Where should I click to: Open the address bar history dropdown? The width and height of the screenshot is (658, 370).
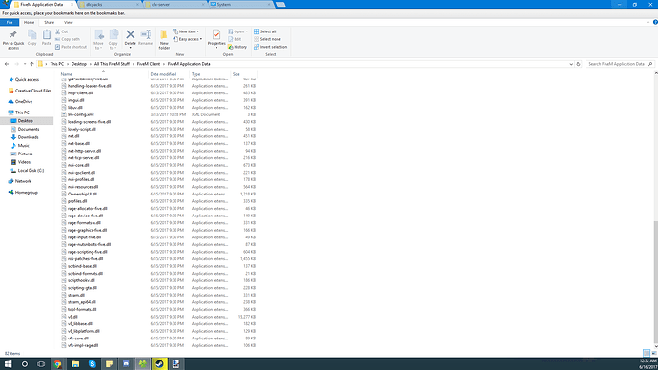[571, 64]
